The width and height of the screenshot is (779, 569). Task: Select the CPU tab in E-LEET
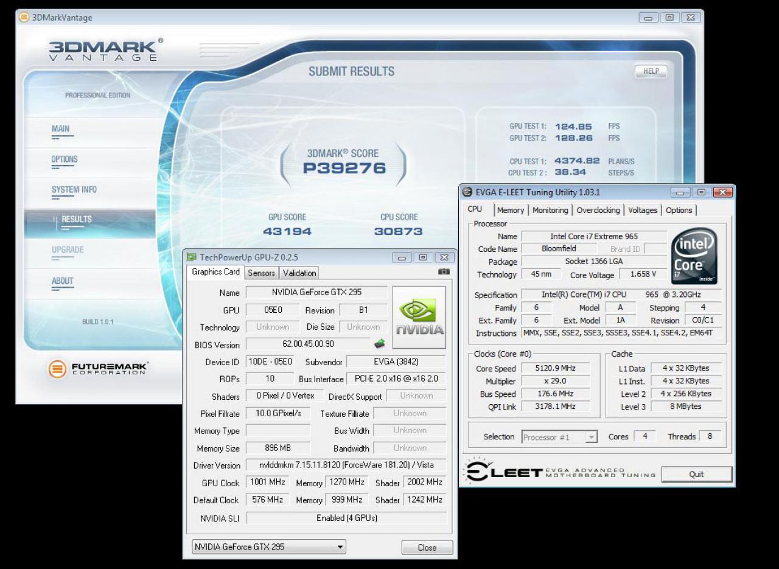475,209
